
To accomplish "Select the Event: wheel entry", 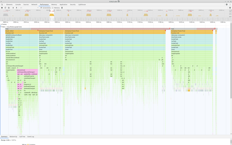I will [x=22, y=31].
